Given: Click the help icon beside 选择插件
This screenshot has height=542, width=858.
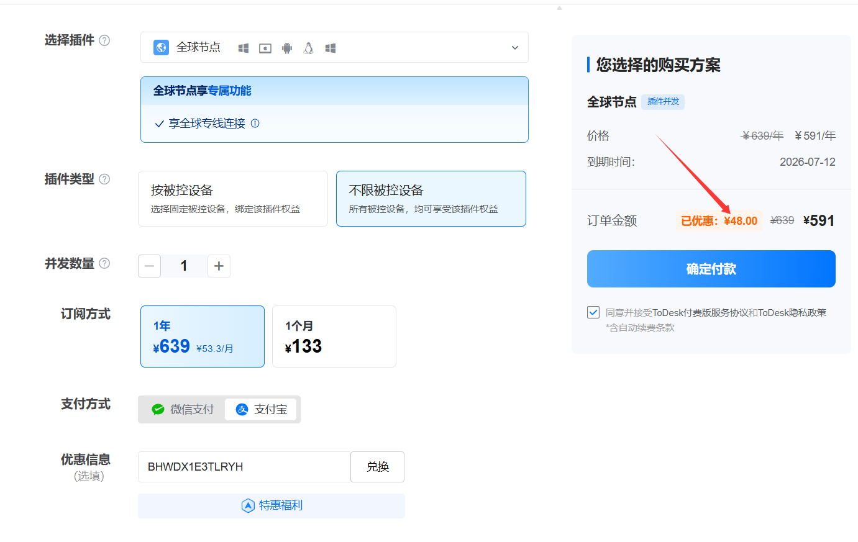Looking at the screenshot, I should point(104,40).
